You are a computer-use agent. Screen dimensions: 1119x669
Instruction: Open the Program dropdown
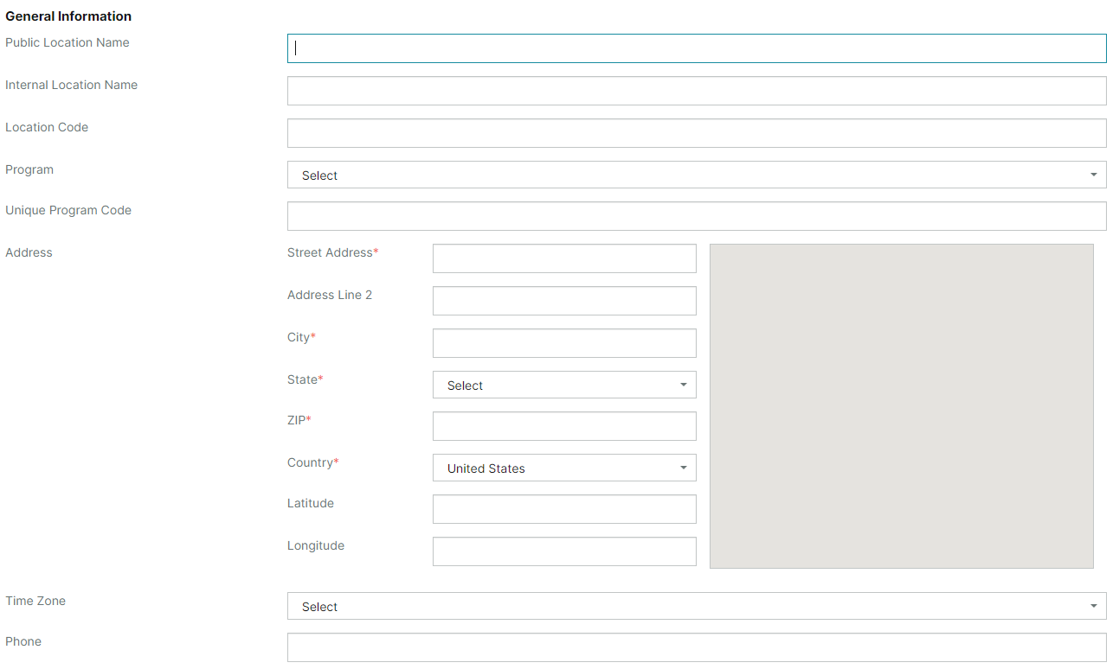697,175
